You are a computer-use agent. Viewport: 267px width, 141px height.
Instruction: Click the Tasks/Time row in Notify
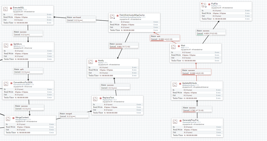tap(113, 76)
